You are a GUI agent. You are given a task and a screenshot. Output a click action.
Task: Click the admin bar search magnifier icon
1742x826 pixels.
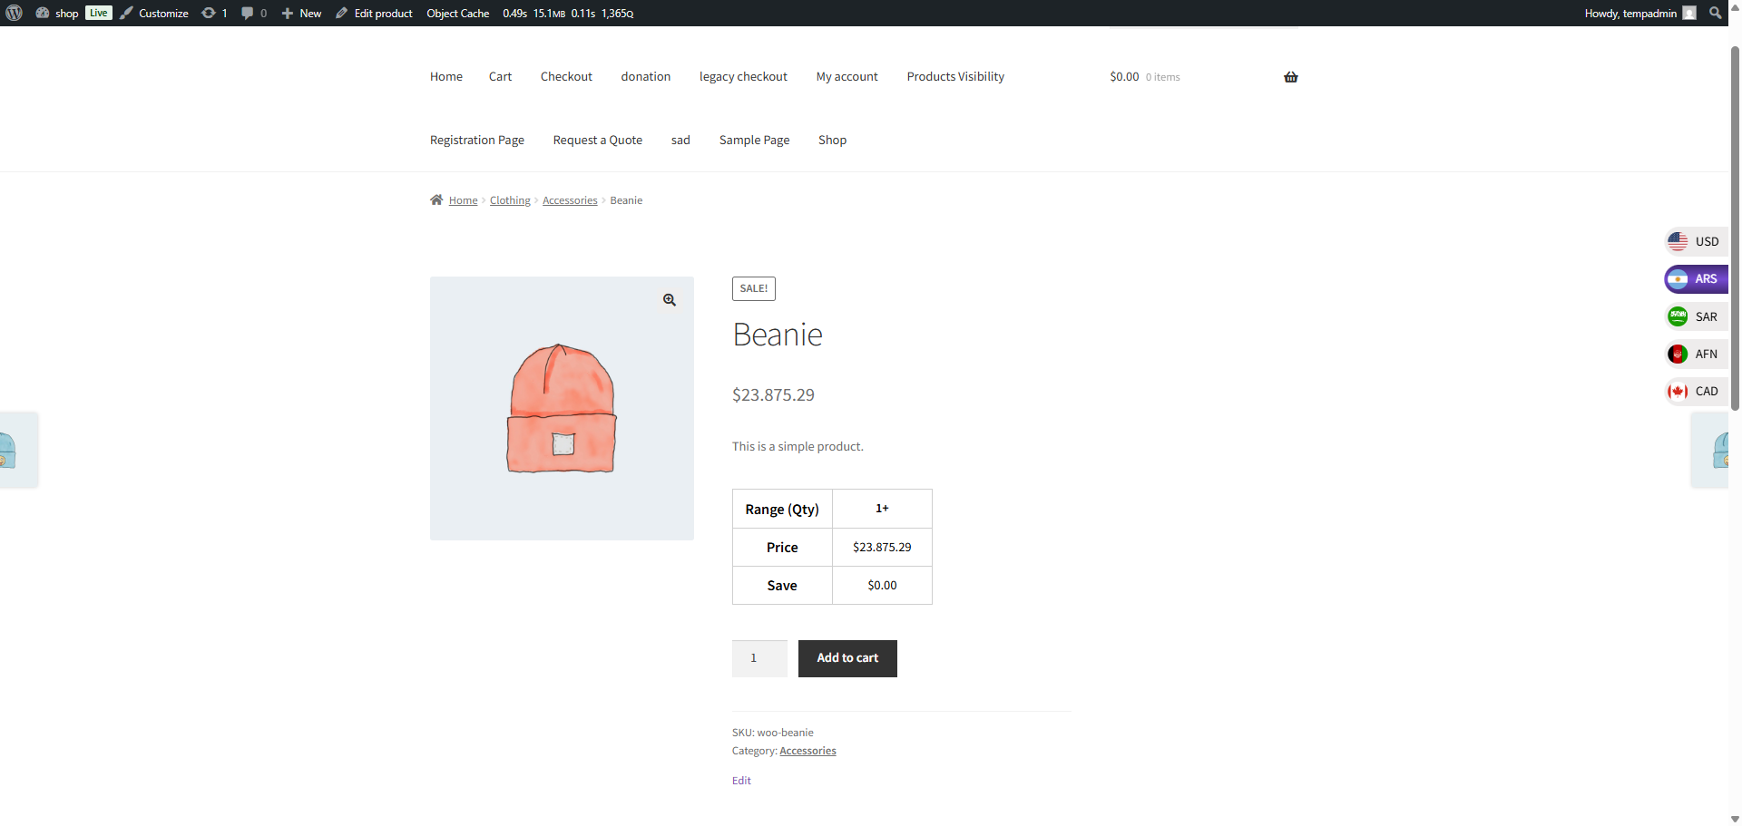tap(1715, 13)
